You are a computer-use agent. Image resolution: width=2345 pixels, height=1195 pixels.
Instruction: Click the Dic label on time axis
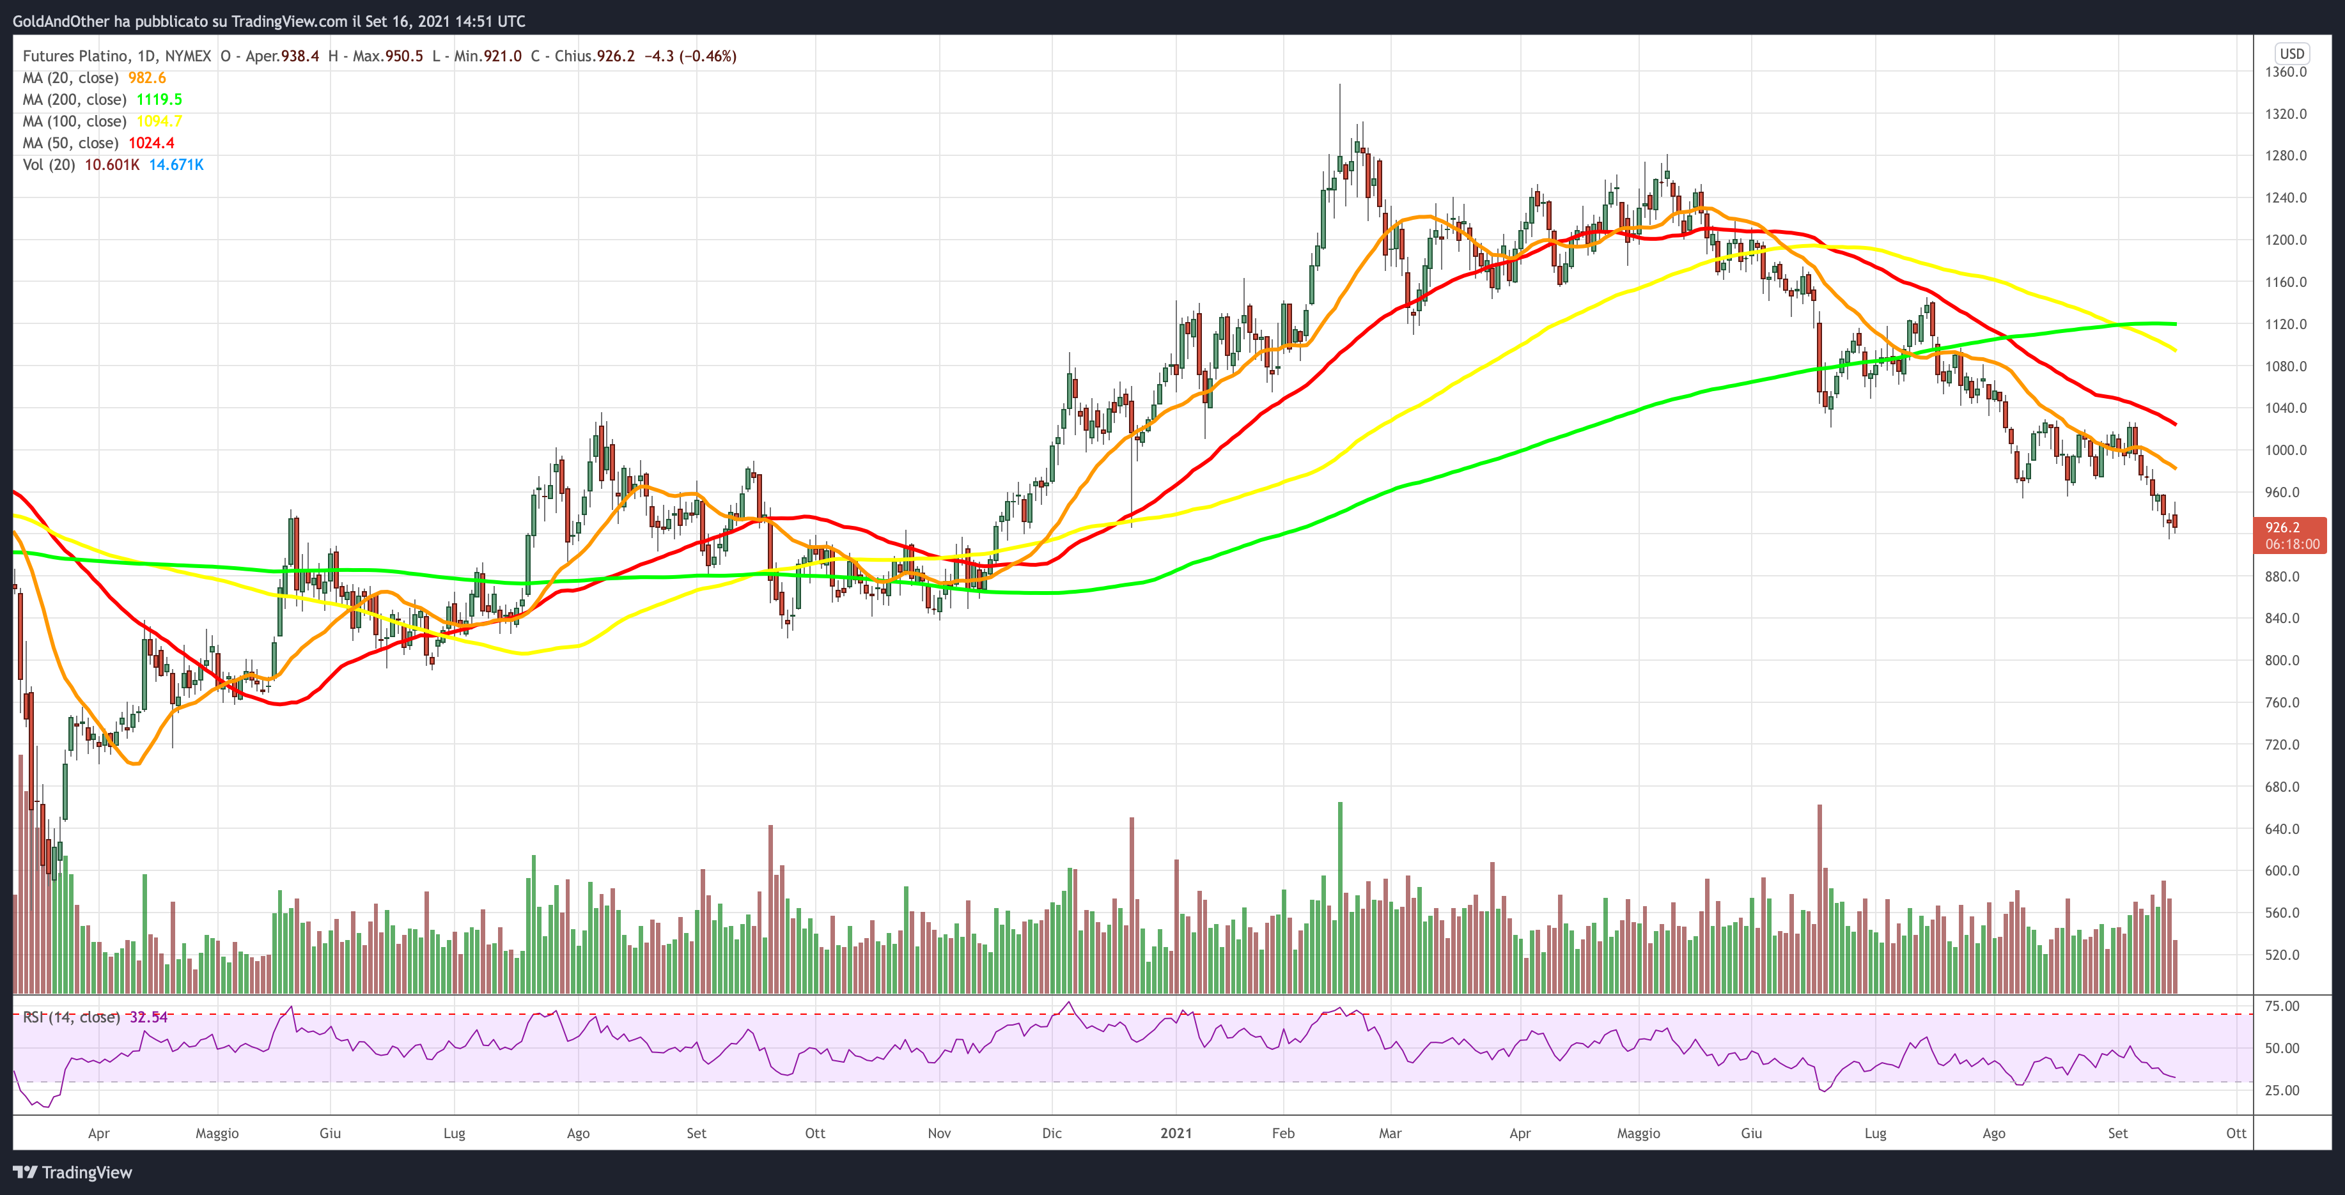click(1052, 1133)
